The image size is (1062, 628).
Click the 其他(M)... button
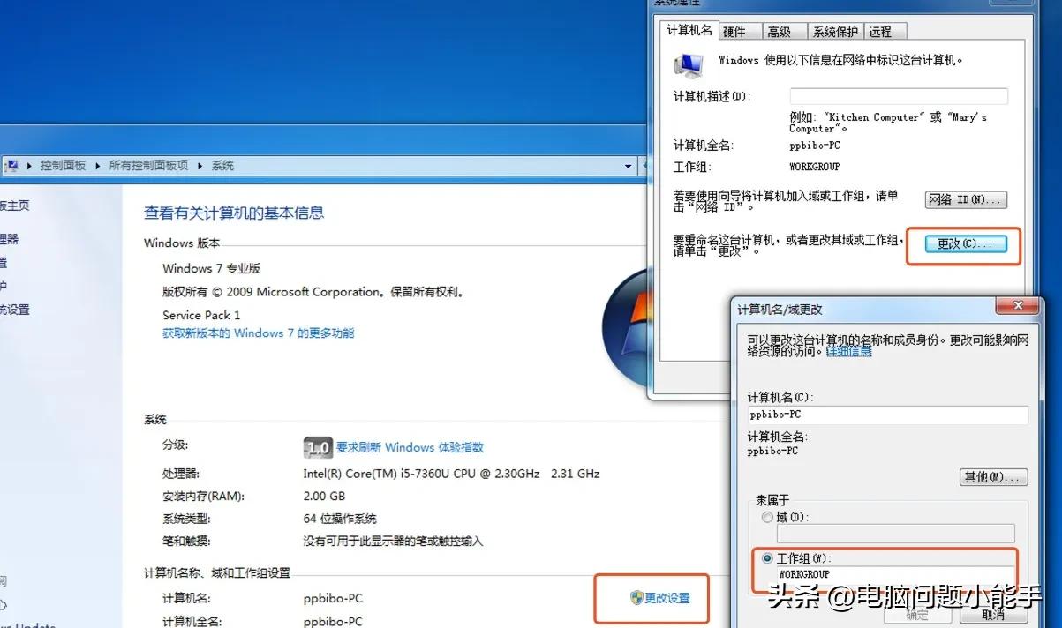coord(993,477)
